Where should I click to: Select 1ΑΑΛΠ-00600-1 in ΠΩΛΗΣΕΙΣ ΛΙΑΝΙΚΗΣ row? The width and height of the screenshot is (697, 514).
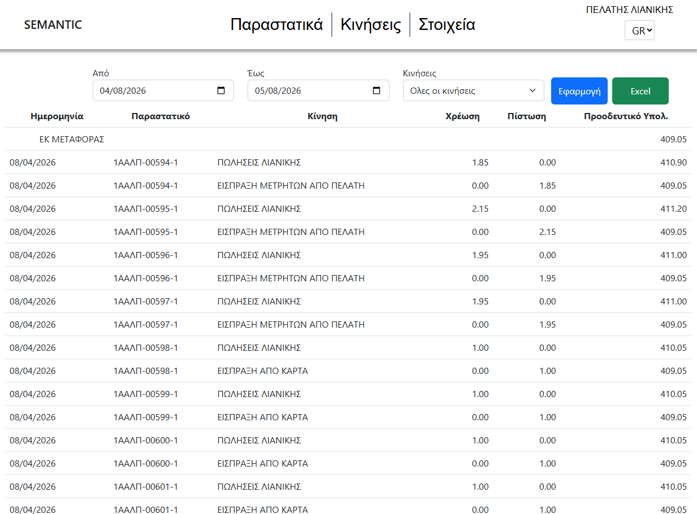point(146,440)
